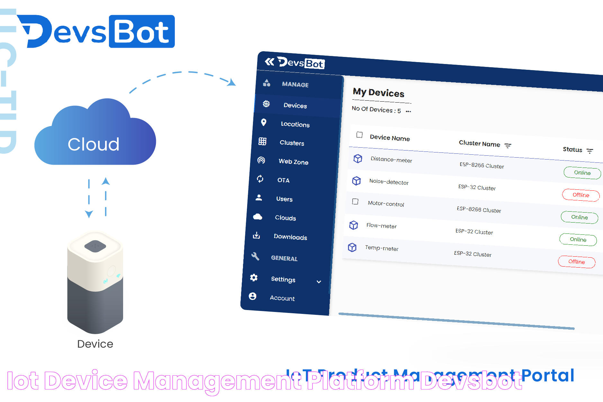Click the No Of Devices : 5 label
This screenshot has height=402, width=603.
click(x=376, y=109)
